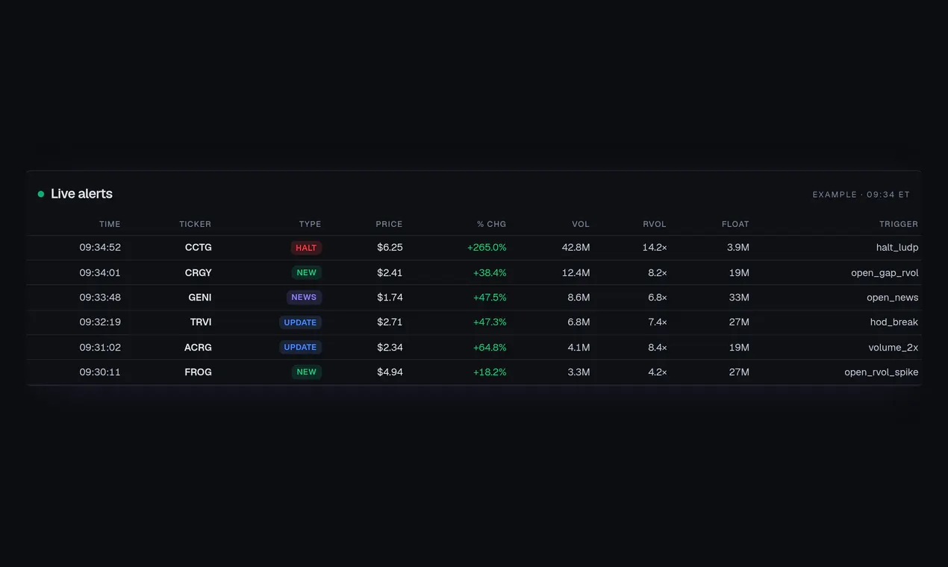Click the 6.8M volume value
The width and height of the screenshot is (948, 567).
point(579,322)
